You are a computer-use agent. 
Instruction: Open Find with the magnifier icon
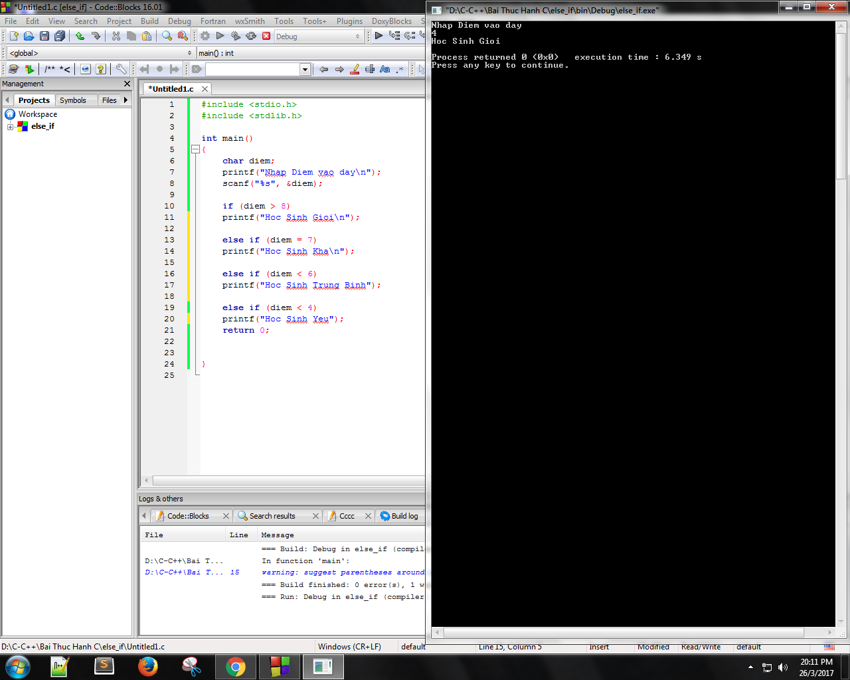point(167,36)
